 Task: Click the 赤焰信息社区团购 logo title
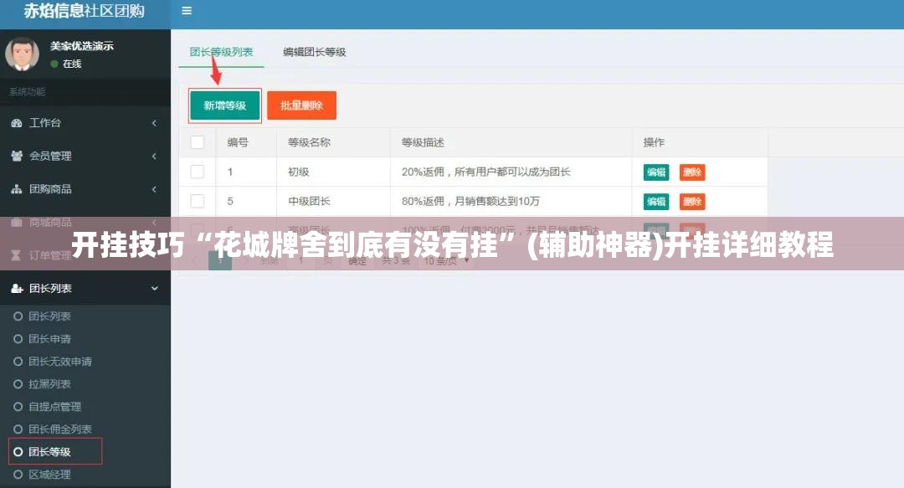tap(85, 11)
